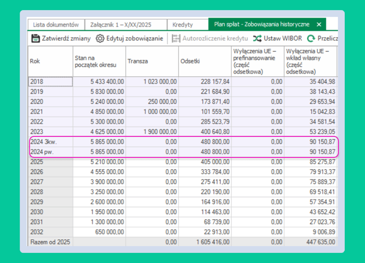Screen dimensions: 365x263
Task: Open the Załącznik 1 – X/XX/2025 tab
Action: (x=126, y=25)
